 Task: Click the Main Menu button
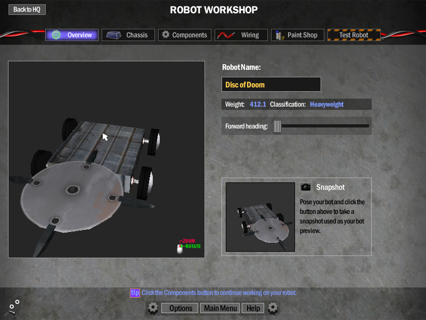coord(220,308)
